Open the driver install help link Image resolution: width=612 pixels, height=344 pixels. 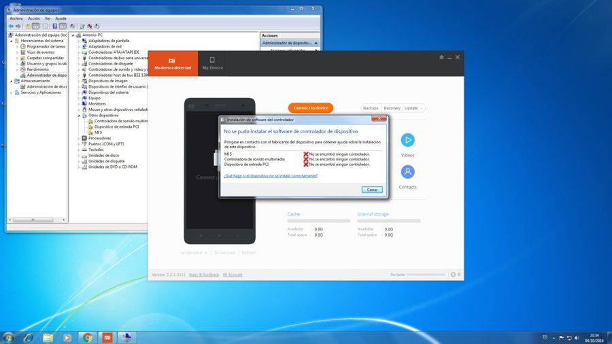(271, 176)
